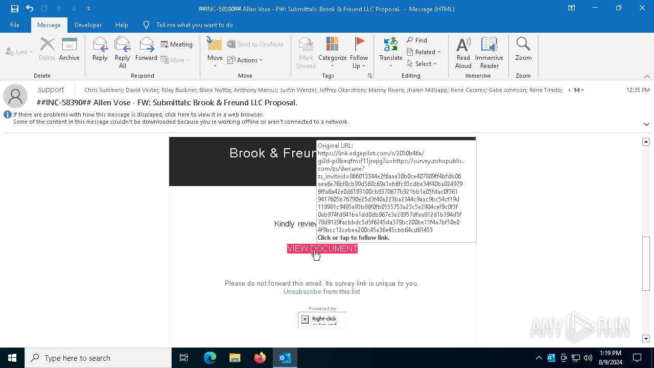Reply to the sender
Viewport: 654px width, 368px height.
tap(100, 50)
